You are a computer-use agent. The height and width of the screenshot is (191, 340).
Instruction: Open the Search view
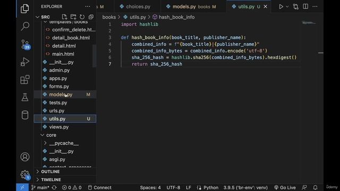point(25,26)
